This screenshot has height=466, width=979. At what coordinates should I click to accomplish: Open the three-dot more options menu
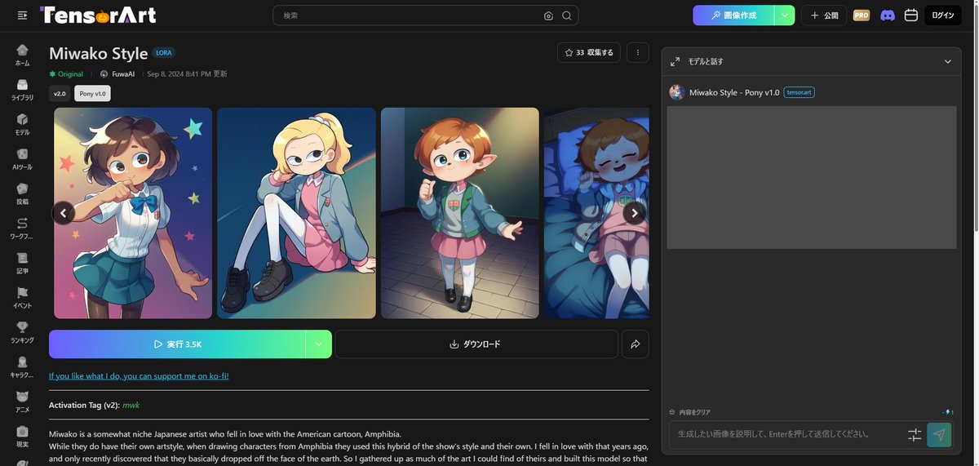(637, 52)
